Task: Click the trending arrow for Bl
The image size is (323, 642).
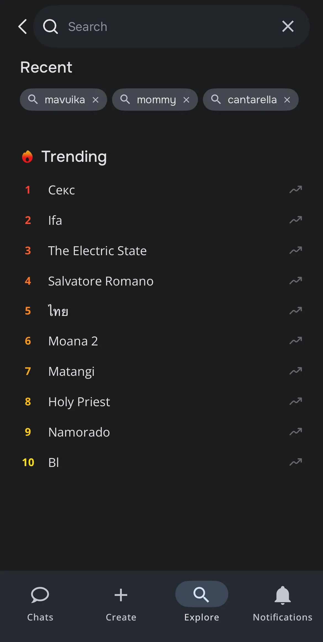Action: point(296,462)
